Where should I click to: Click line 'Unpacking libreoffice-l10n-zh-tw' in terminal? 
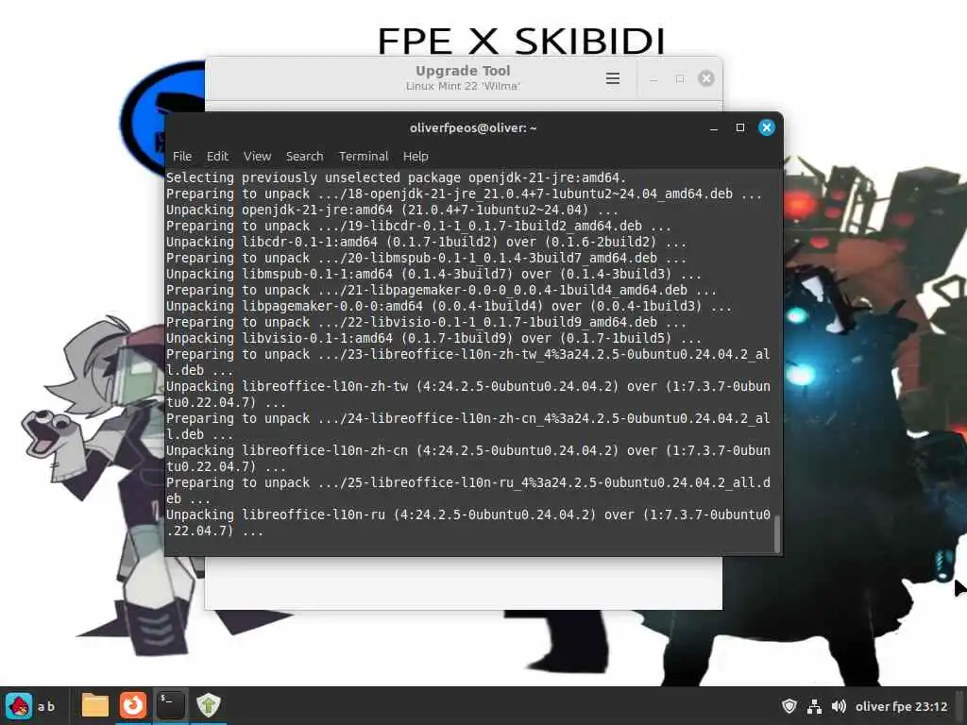tap(468, 394)
